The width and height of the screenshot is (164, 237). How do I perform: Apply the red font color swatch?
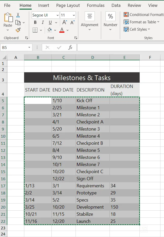(62, 30)
